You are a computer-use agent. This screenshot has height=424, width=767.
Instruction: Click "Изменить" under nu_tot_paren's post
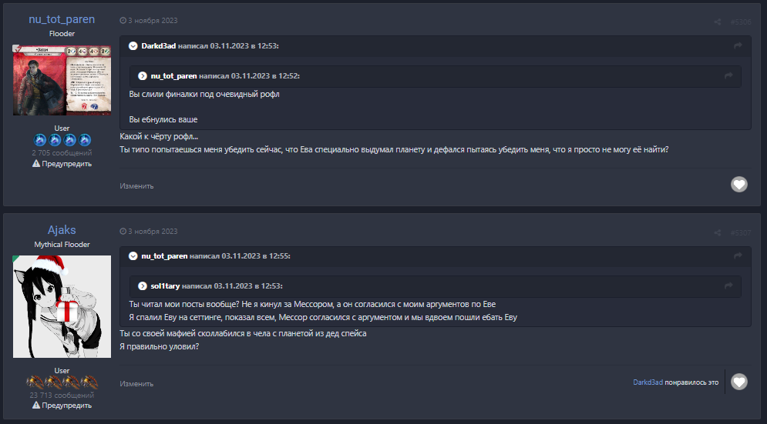tap(136, 185)
